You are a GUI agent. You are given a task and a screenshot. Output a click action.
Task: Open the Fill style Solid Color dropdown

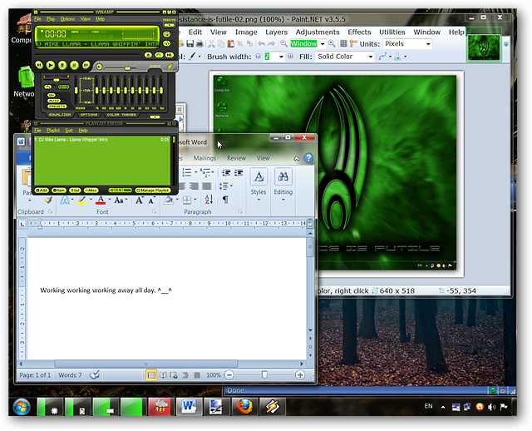point(370,57)
